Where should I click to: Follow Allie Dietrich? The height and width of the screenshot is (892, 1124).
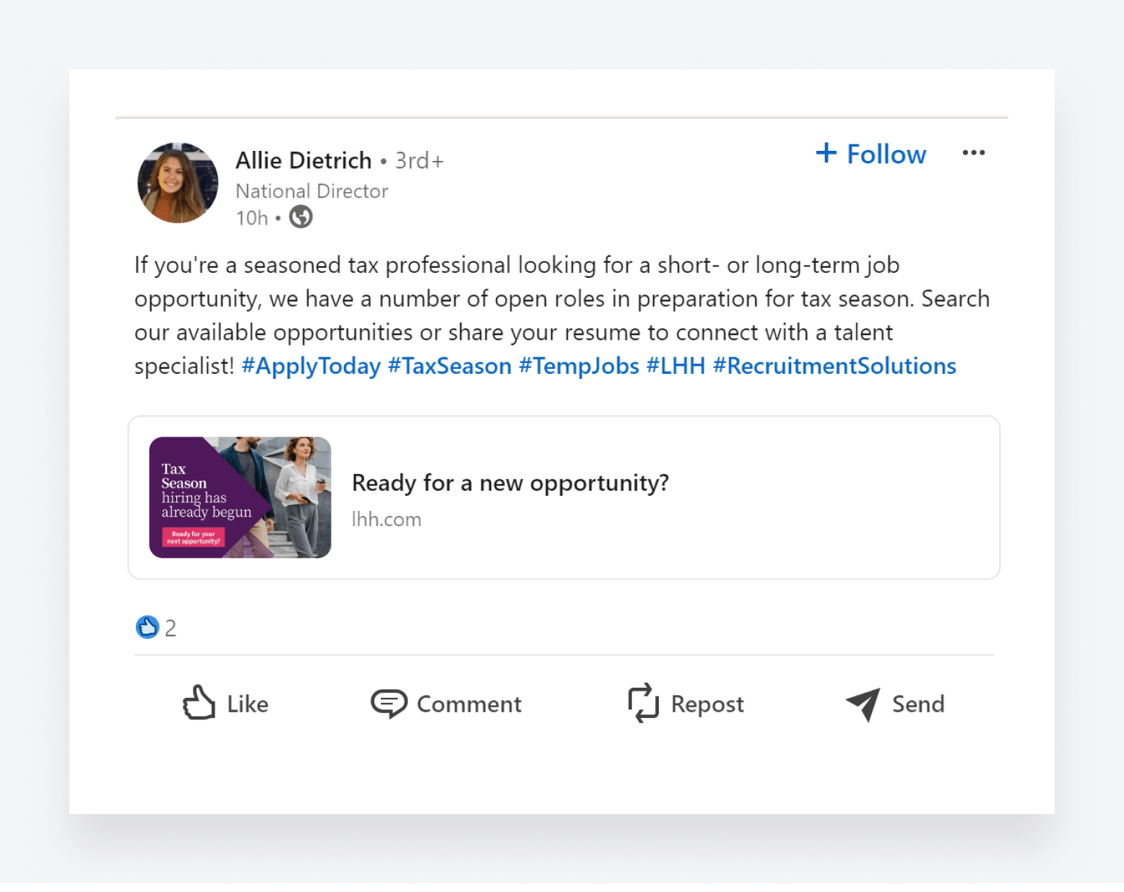click(886, 154)
